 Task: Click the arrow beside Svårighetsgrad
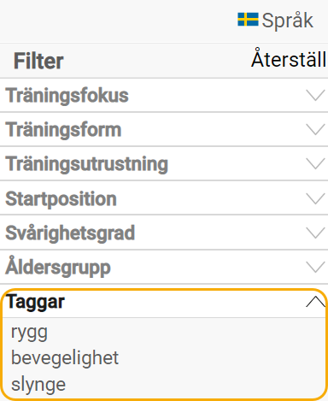[315, 233]
